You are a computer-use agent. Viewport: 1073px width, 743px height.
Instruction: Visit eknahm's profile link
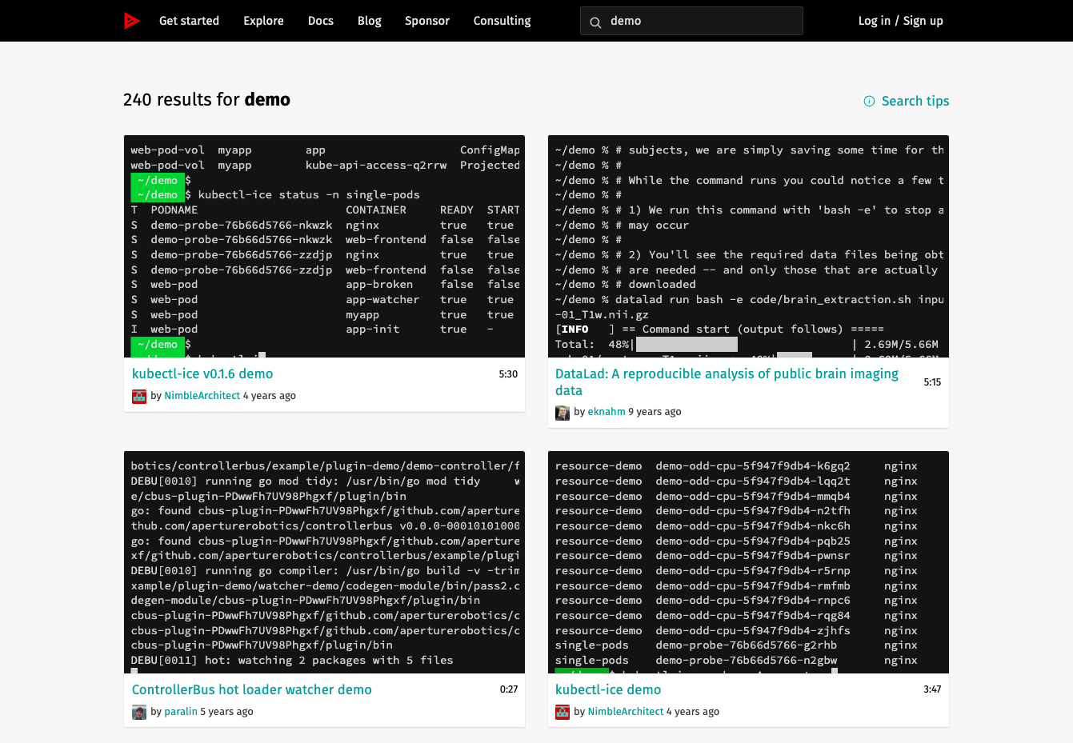(607, 412)
